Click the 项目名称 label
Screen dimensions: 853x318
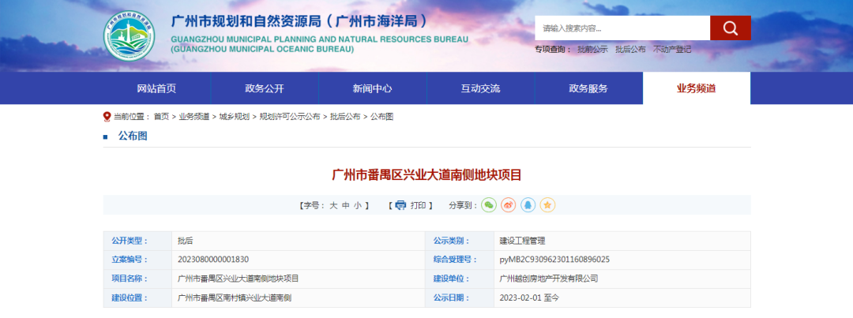tap(130, 279)
